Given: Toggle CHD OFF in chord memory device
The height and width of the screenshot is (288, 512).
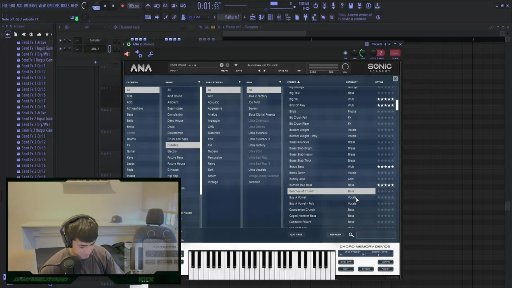Looking at the screenshot, I should point(346,262).
